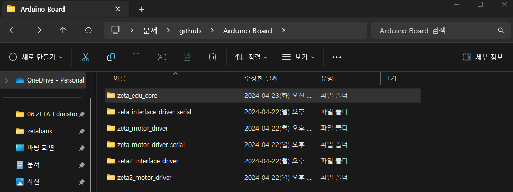Toggle the 세부 정보 details pane
The height and width of the screenshot is (192, 513).
[x=482, y=57]
